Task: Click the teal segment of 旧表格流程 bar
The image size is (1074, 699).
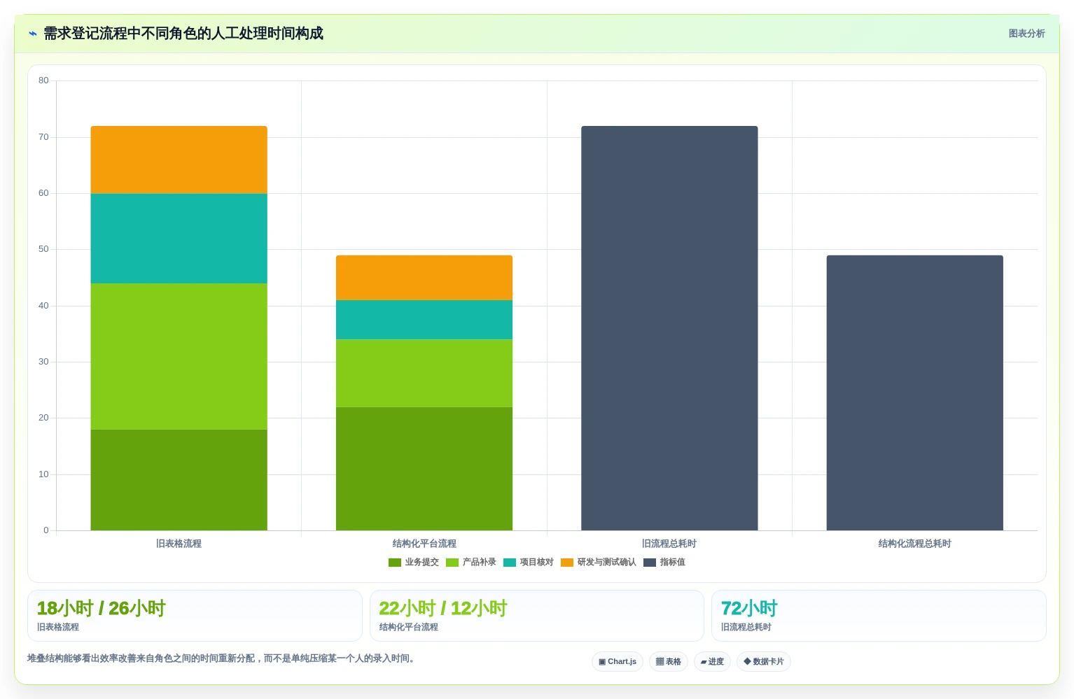Action: click(x=179, y=239)
